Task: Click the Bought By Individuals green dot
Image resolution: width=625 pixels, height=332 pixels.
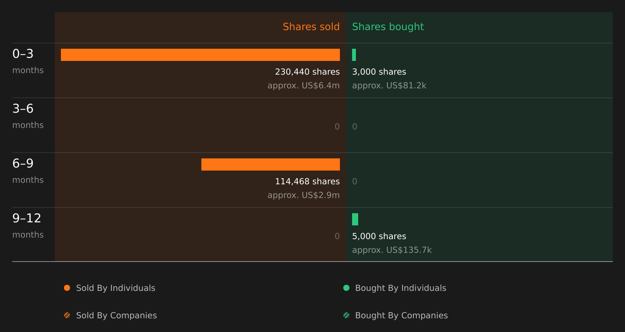Action: (346, 288)
